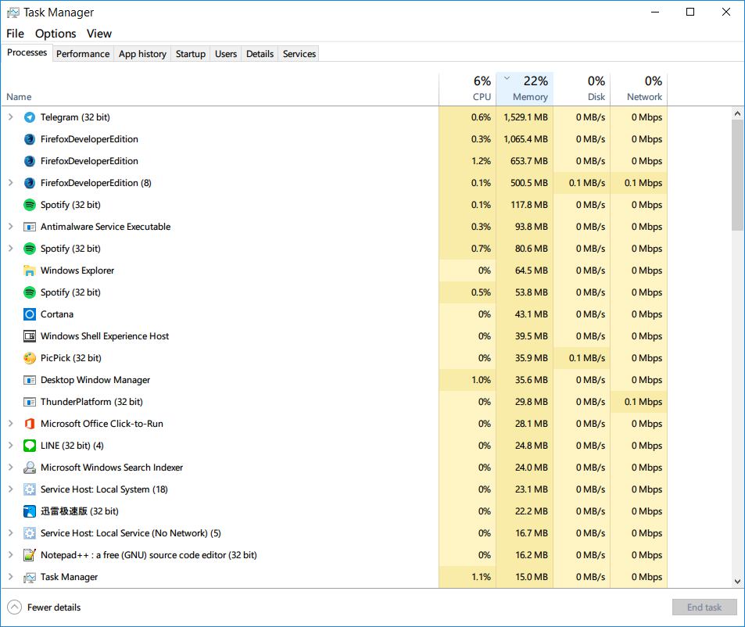Expand Service Host: Local System (18)
This screenshot has height=627, width=745.
click(10, 489)
